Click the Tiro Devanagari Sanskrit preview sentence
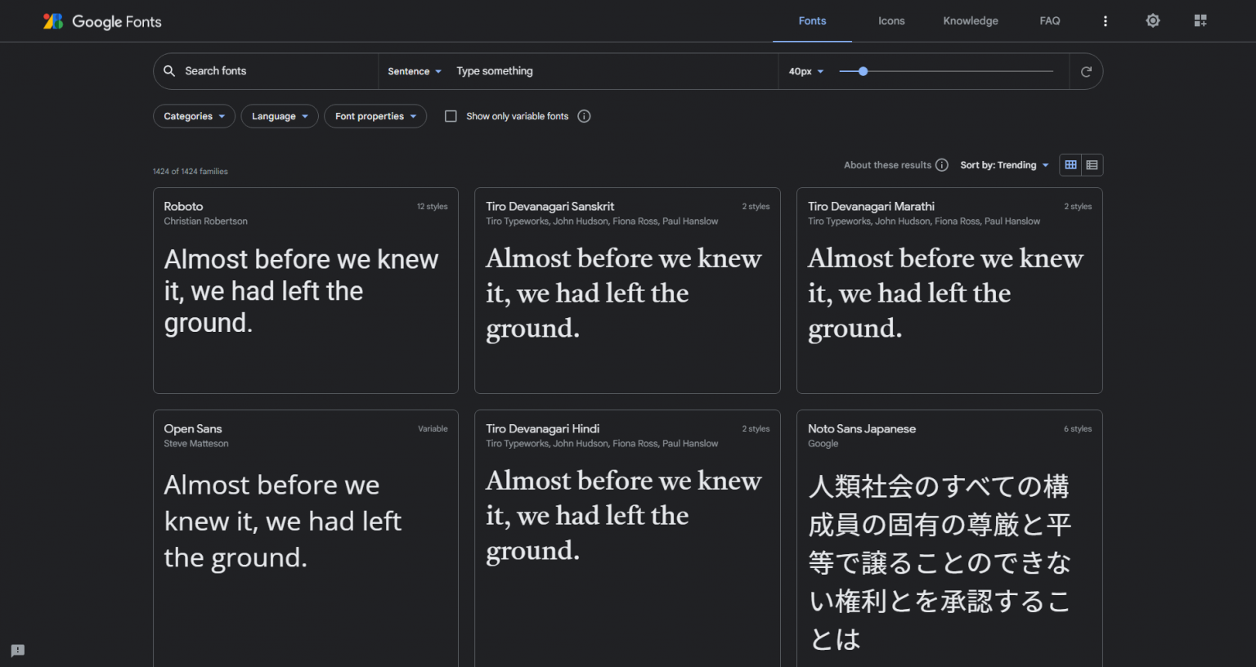 623,293
